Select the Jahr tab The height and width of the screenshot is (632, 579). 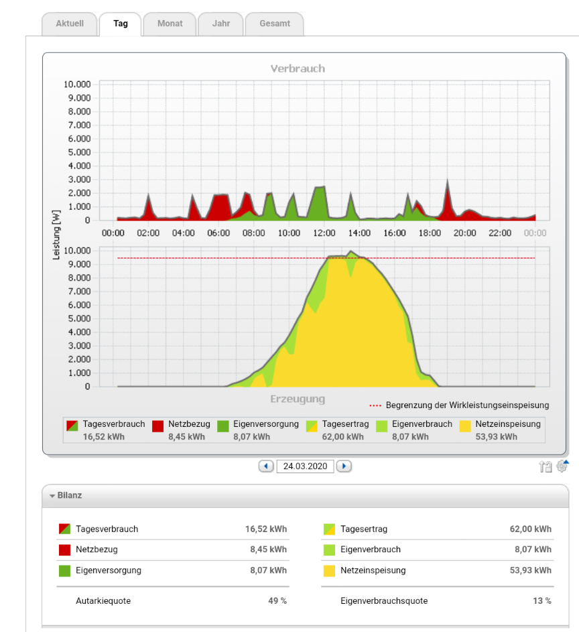pos(220,23)
